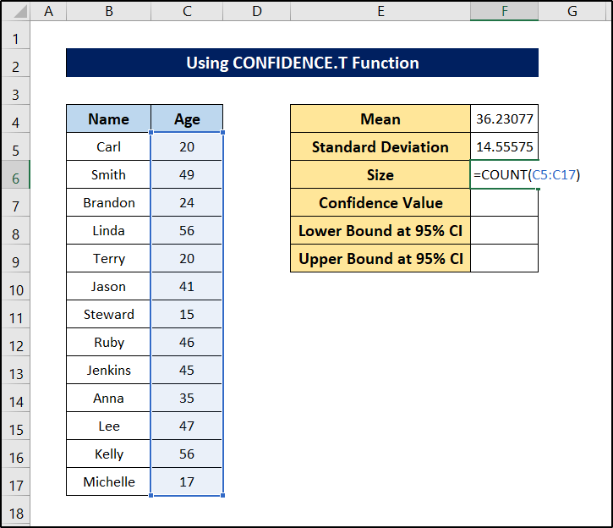Select Ruby's age cell showing 46
The height and width of the screenshot is (528, 613).
(187, 343)
